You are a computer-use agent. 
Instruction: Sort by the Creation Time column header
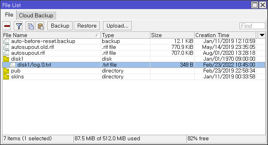point(225,35)
